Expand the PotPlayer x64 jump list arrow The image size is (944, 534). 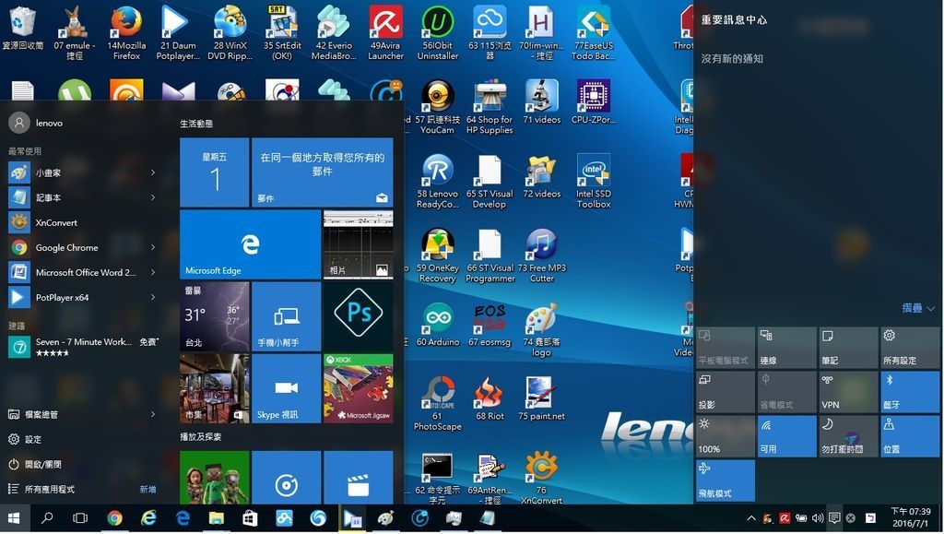pyautogui.click(x=153, y=297)
